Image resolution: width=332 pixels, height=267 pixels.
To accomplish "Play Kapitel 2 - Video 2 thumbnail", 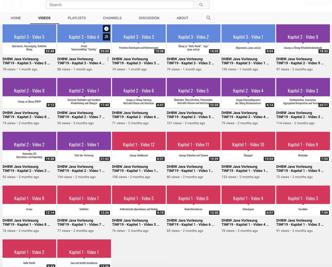I will (x=29, y=147).
